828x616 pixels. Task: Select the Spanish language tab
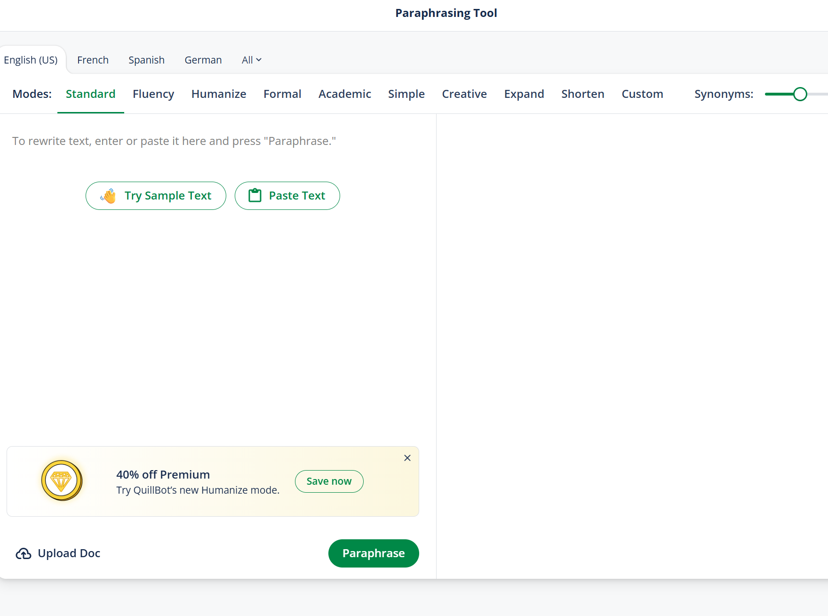(146, 60)
